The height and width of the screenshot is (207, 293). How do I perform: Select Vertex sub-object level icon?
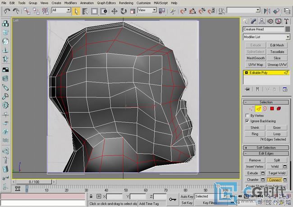(252, 109)
